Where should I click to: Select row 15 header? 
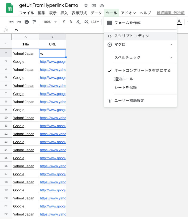pyautogui.click(x=6, y=158)
